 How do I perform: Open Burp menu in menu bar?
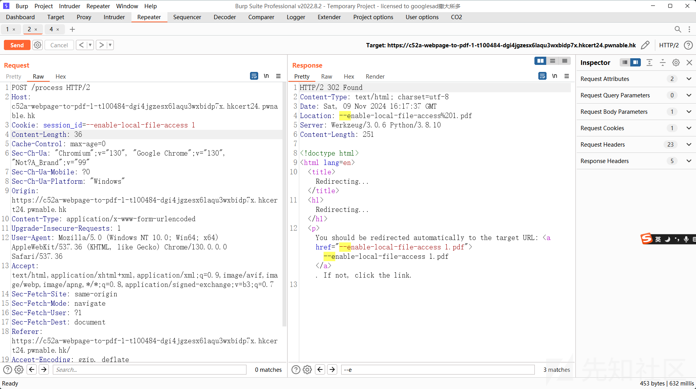pos(22,6)
